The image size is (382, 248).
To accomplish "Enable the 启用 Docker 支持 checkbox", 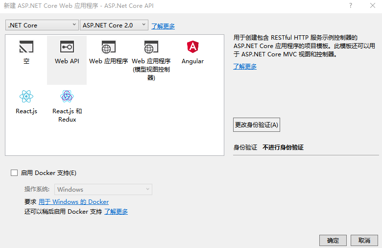I will click(x=14, y=173).
